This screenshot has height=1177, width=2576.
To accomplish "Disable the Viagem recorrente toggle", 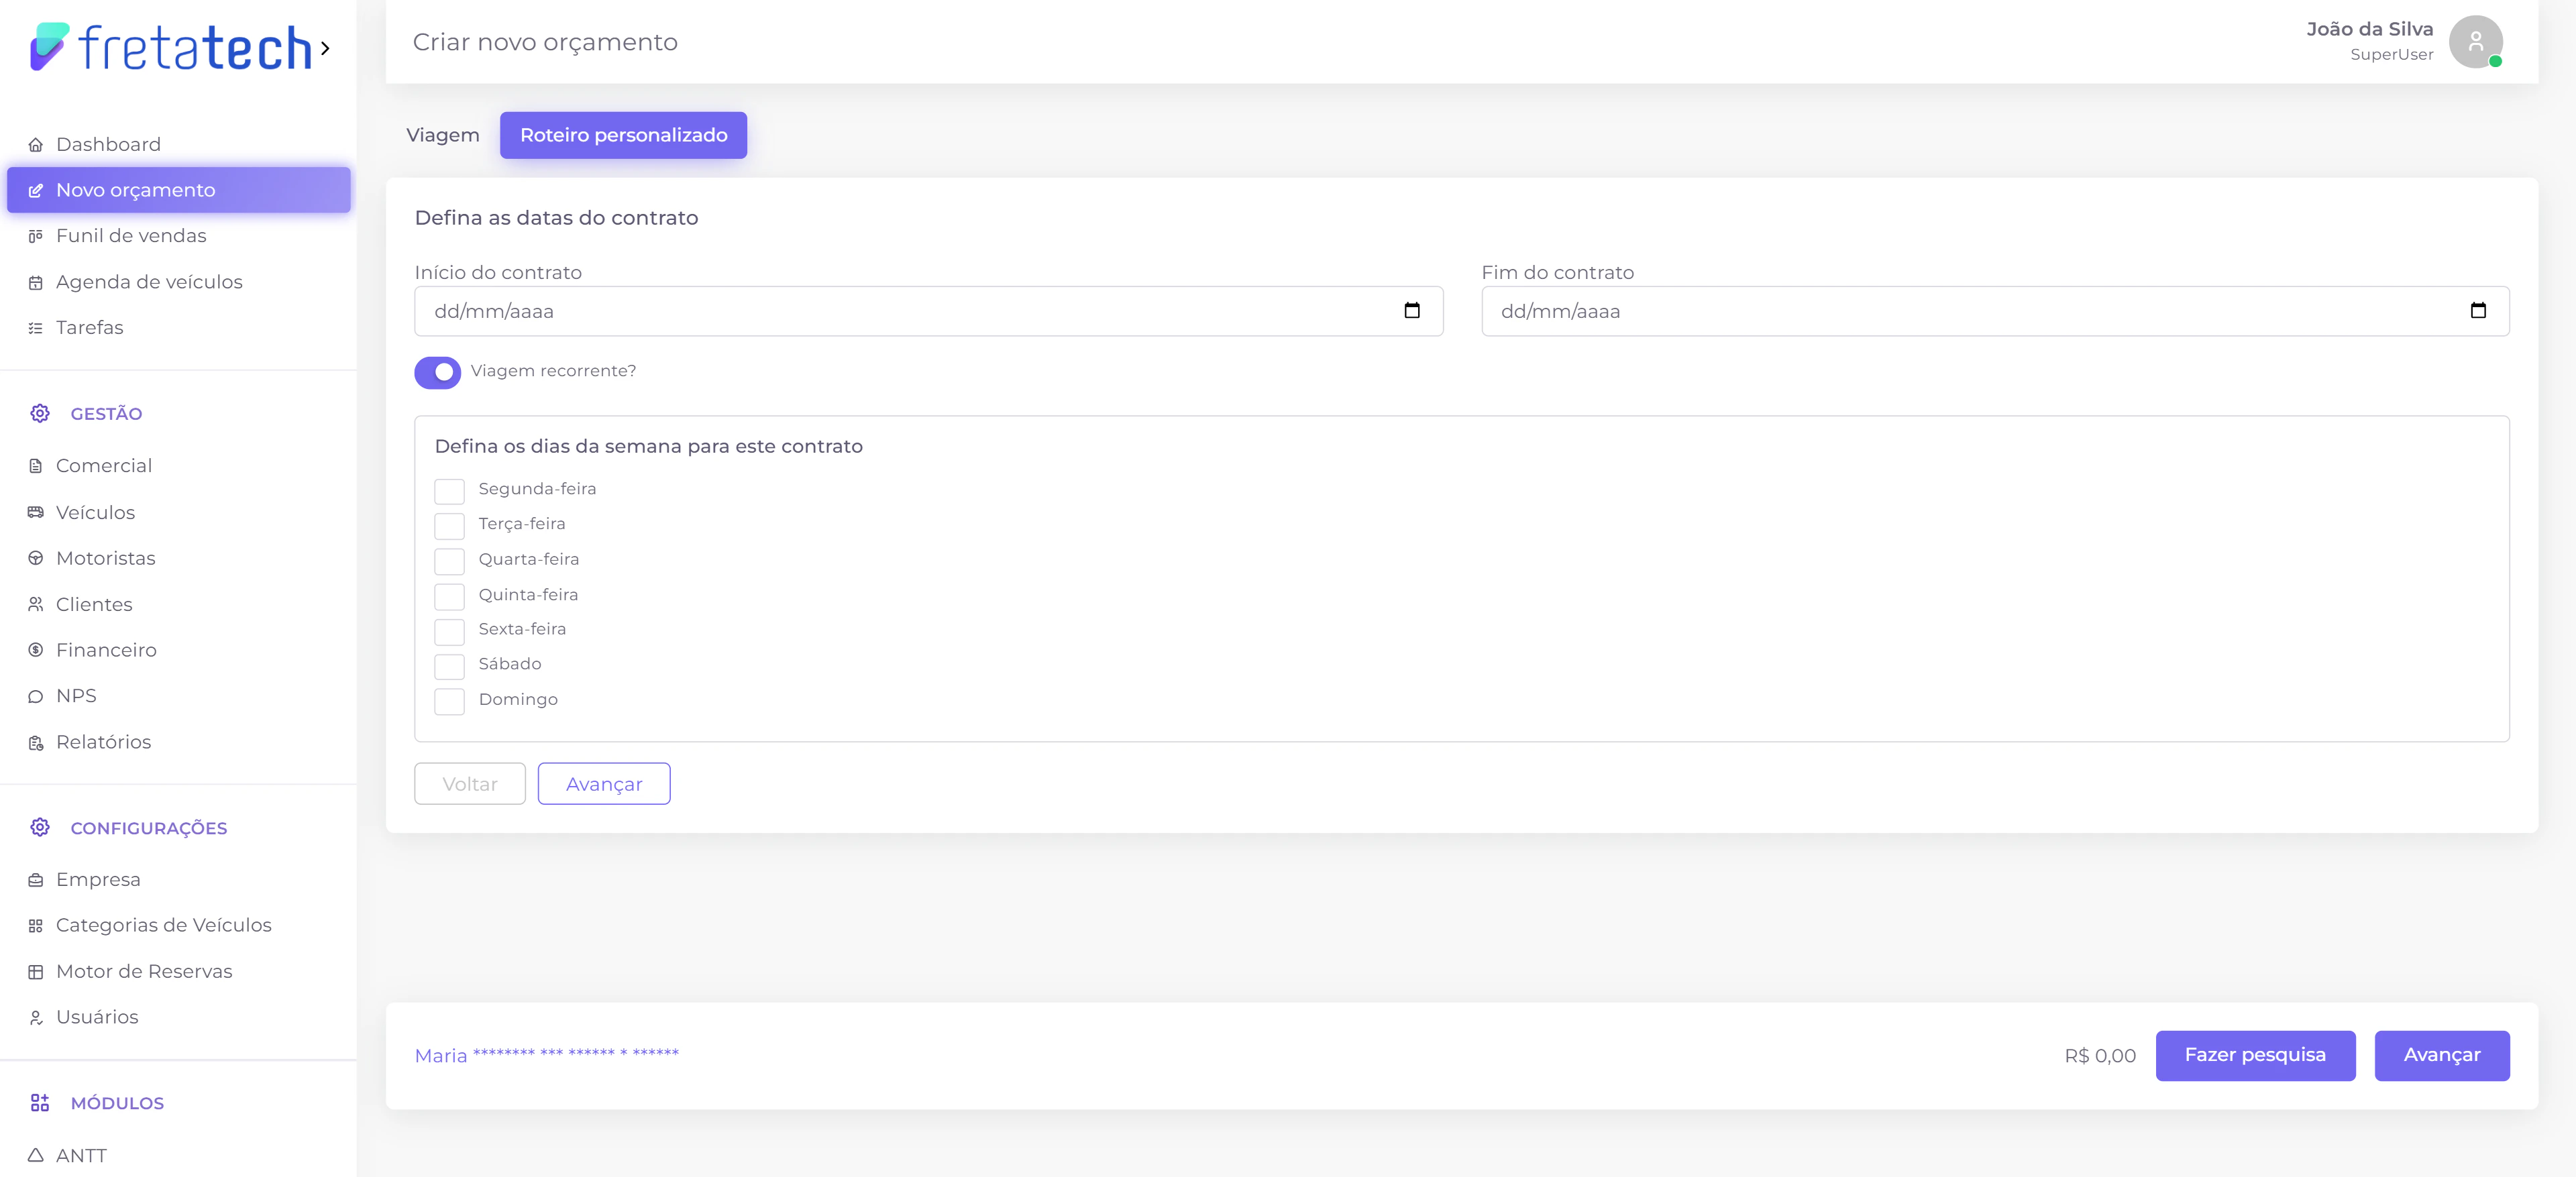I will pos(438,372).
